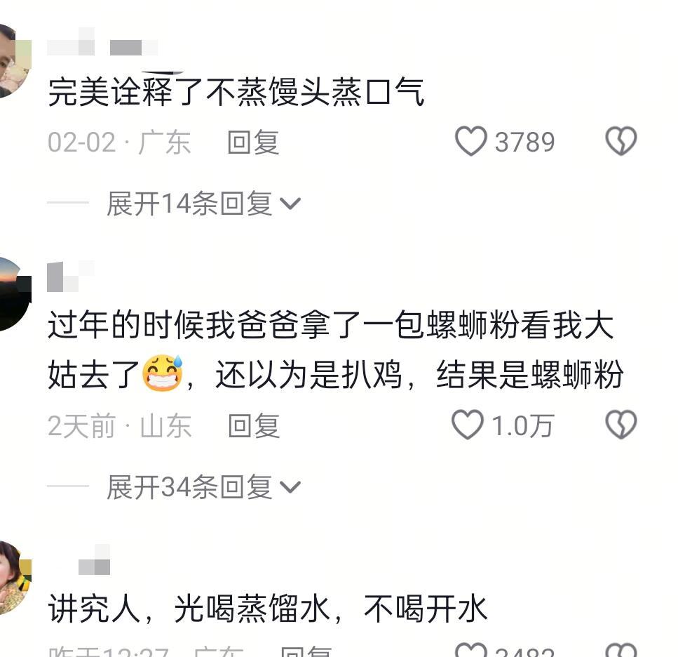Reply to the 讲究人 comment at the bottom
Image resolution: width=678 pixels, height=657 pixels.
pos(306,651)
